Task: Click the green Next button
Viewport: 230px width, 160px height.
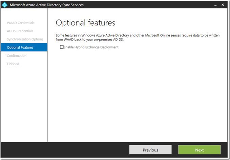Action: pyautogui.click(x=199, y=150)
